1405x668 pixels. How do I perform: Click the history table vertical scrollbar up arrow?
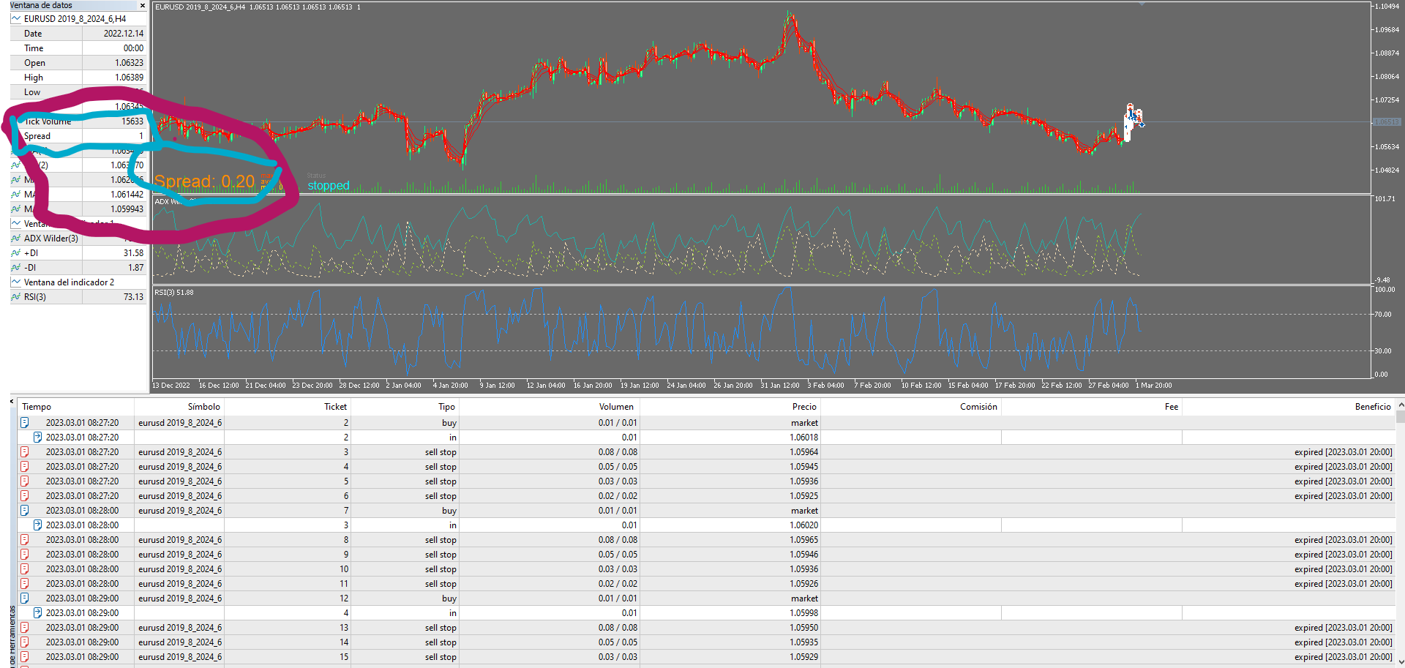point(1401,405)
